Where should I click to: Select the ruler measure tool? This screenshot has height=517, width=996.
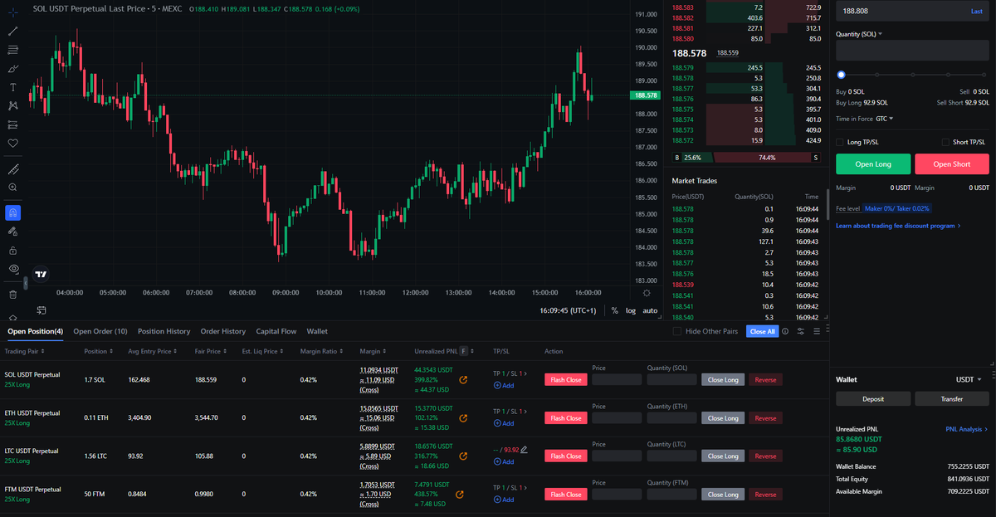tap(12, 168)
